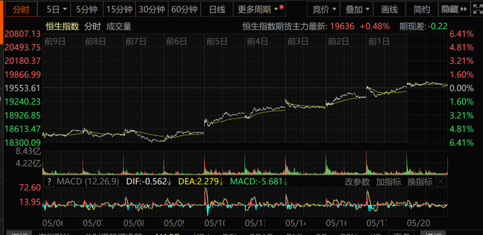Image resolution: width=483 pixels, height=235 pixels.
Task: Expand the 5日 period dropdown
Action: (x=56, y=10)
